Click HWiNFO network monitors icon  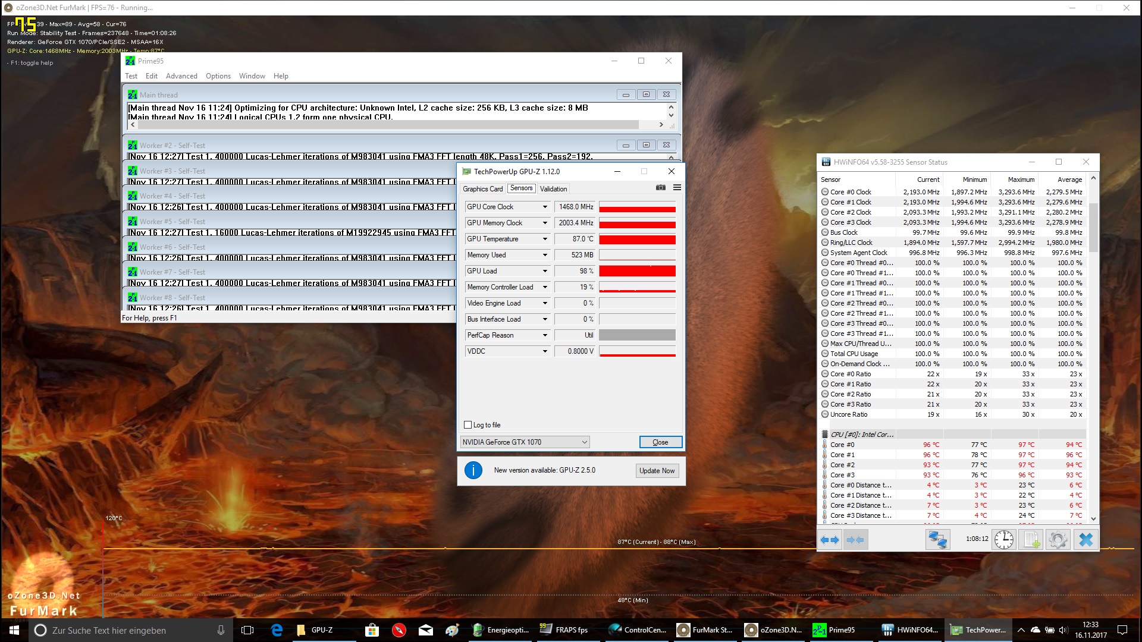point(937,540)
